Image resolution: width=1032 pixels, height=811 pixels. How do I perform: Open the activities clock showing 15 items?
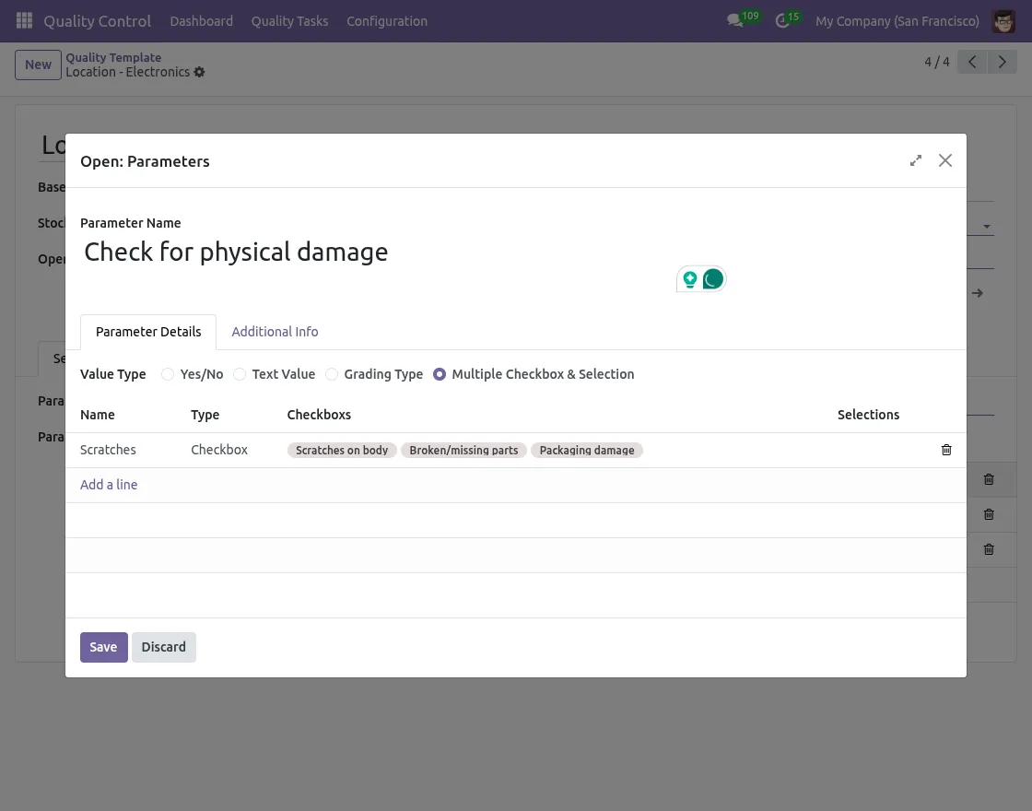coord(780,21)
